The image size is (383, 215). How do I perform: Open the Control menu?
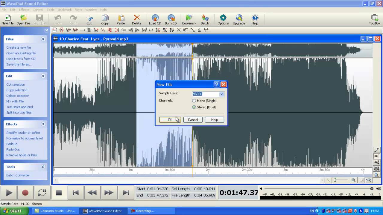point(38,10)
